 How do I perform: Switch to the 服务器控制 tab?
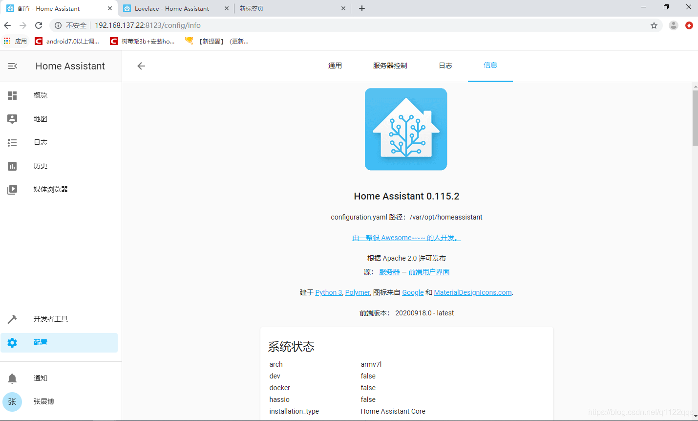[x=390, y=66]
